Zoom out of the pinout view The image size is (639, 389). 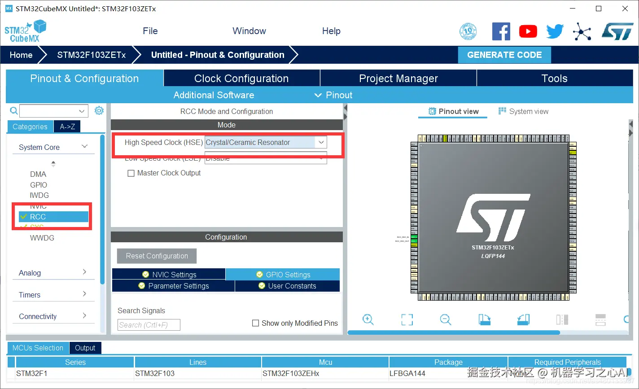pyautogui.click(x=446, y=319)
